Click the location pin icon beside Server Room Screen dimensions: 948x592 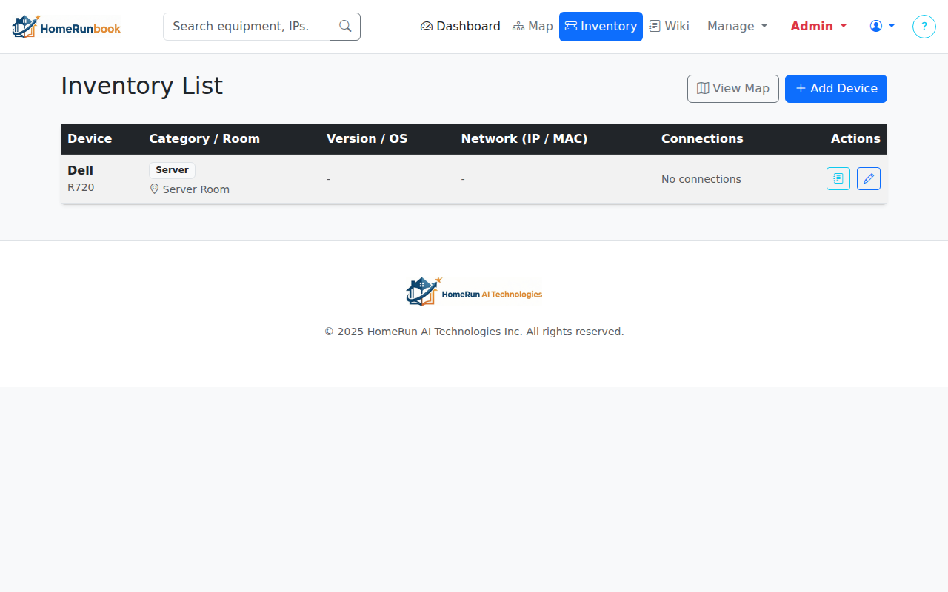pyautogui.click(x=153, y=189)
